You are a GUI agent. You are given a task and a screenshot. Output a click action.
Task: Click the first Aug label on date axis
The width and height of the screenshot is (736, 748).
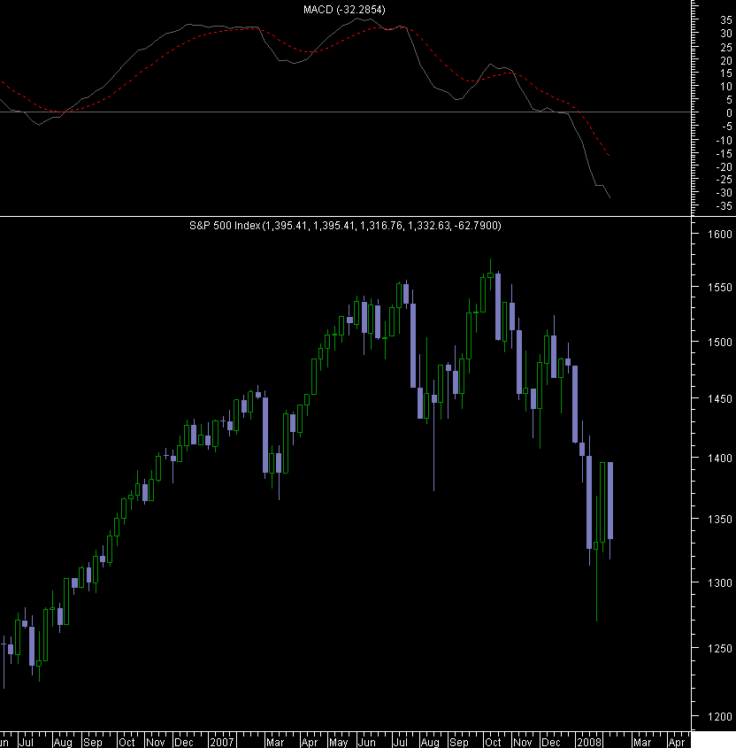coord(63,743)
